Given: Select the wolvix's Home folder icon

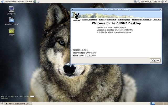Looking at the screenshot, I should (x=12, y=21).
